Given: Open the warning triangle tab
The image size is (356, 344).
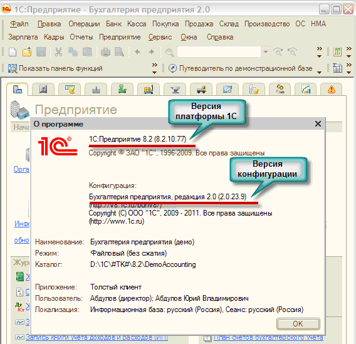Looking at the screenshot, I should [x=332, y=90].
